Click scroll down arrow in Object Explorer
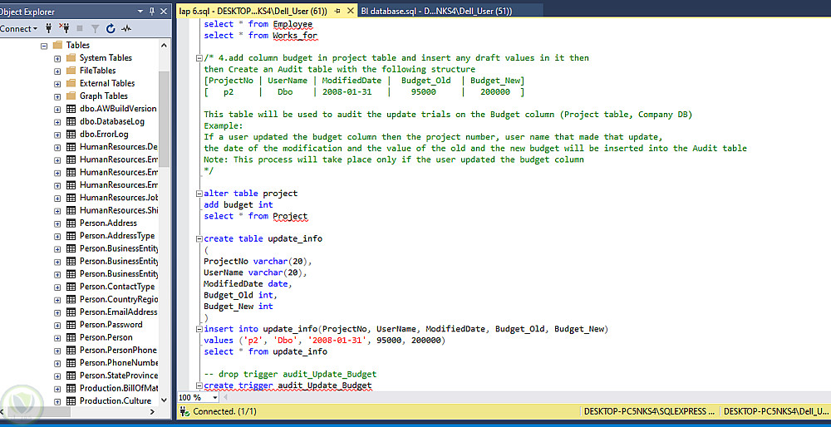The image size is (831, 427). click(x=164, y=400)
